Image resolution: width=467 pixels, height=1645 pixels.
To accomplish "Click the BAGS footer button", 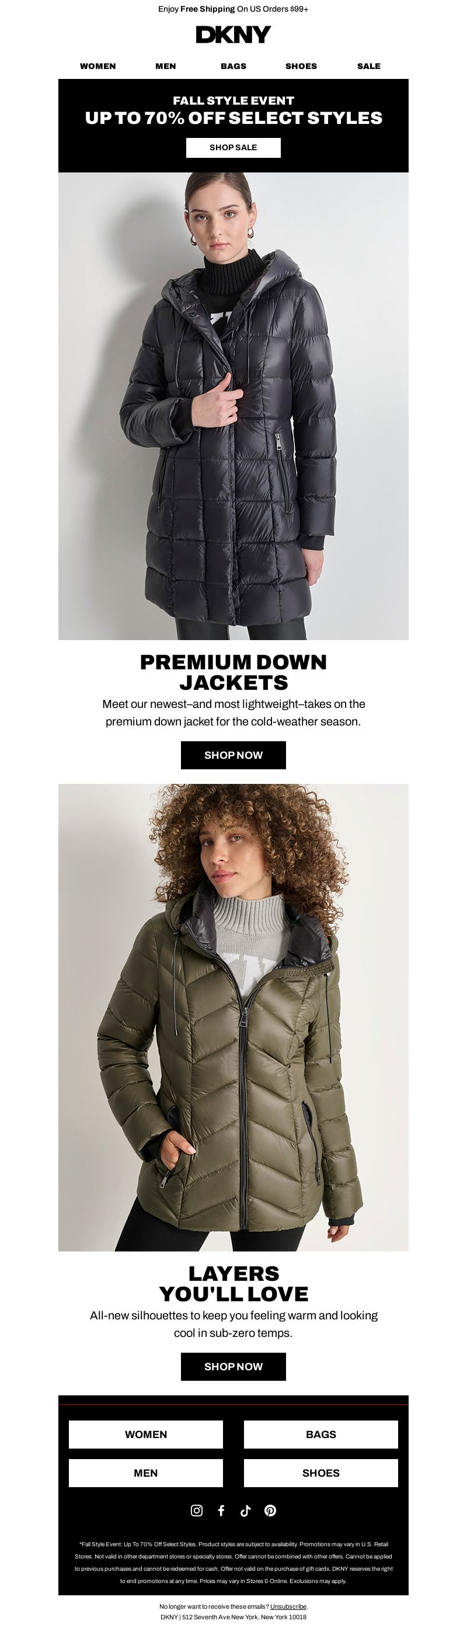I will coord(321,1435).
